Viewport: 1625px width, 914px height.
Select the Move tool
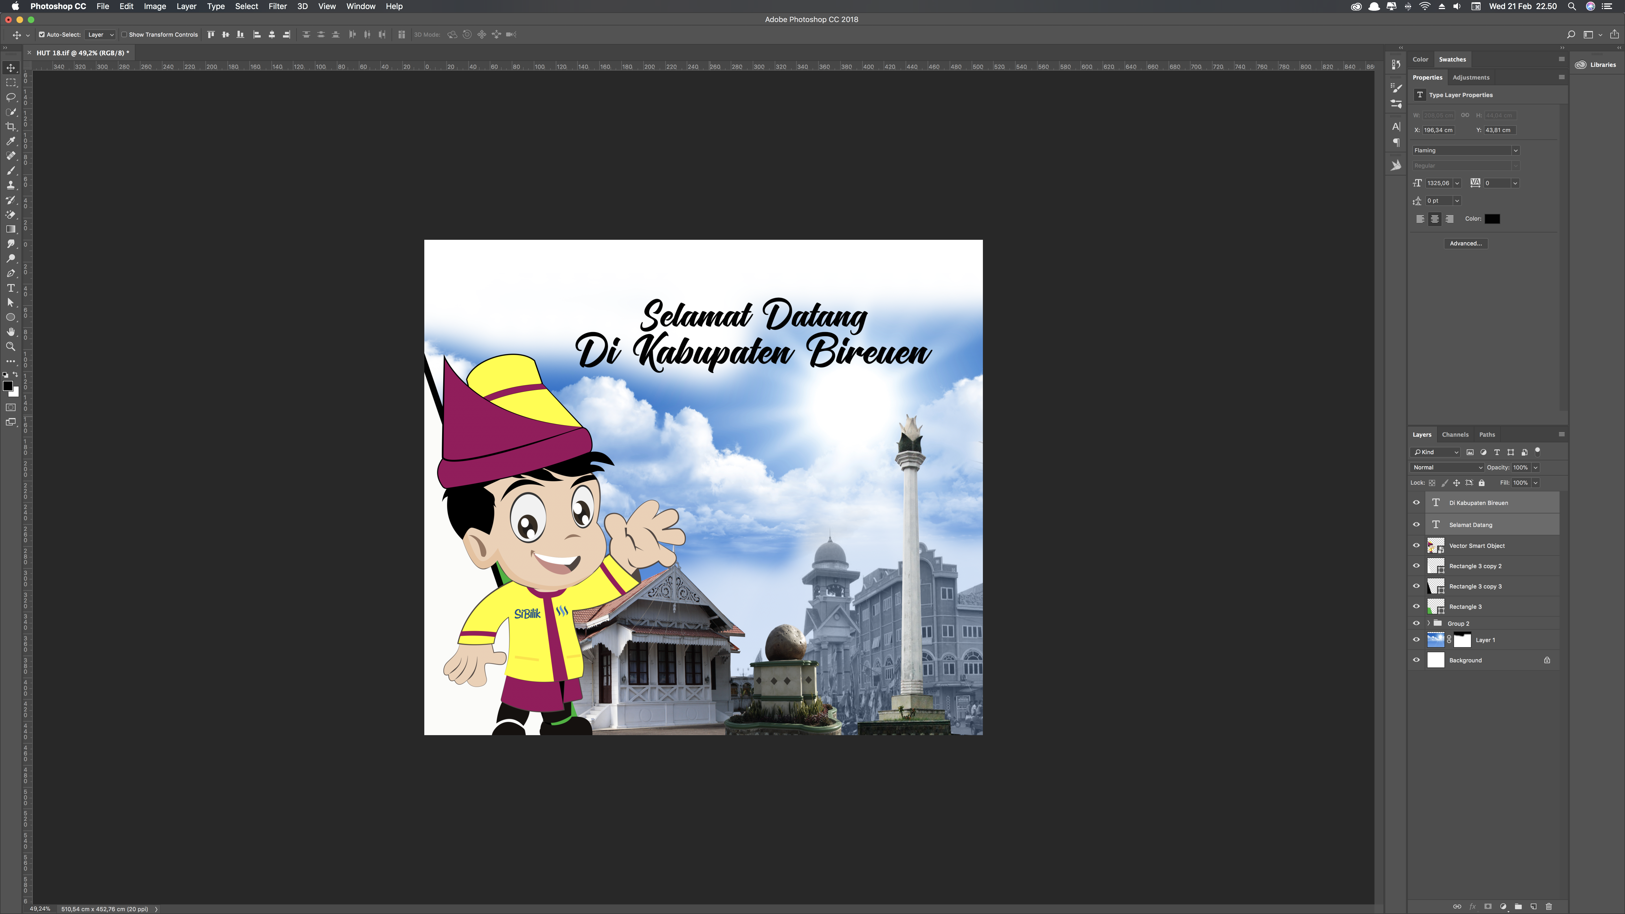(11, 68)
